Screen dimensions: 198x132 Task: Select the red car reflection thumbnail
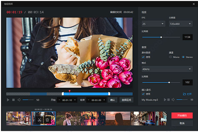(x=93, y=119)
